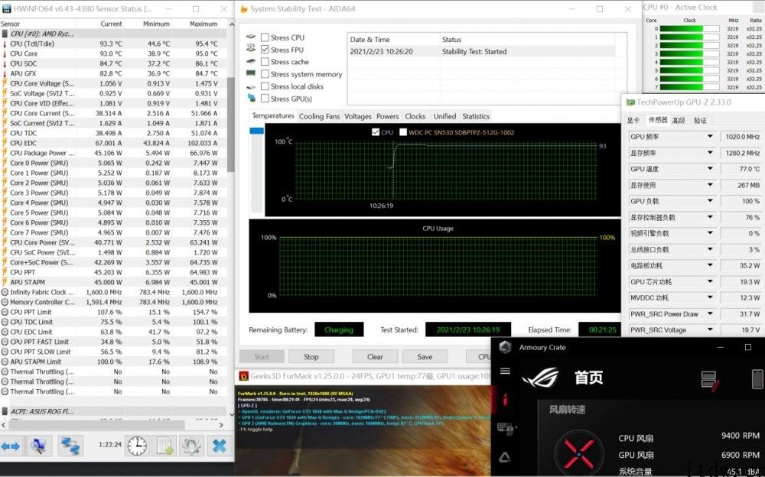765x477 pixels.
Task: Uncheck the Stress FPU checkbox
Action: [265, 49]
